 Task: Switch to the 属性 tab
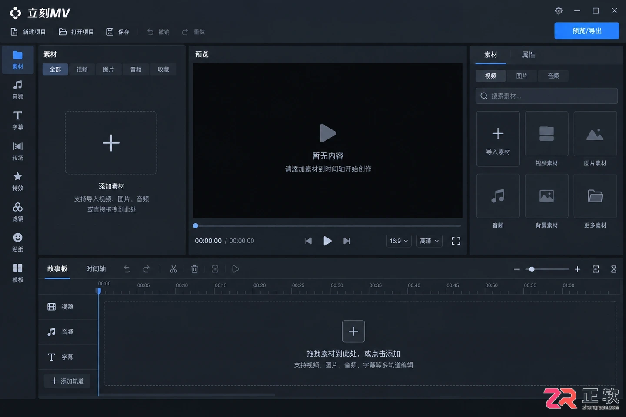pos(528,55)
